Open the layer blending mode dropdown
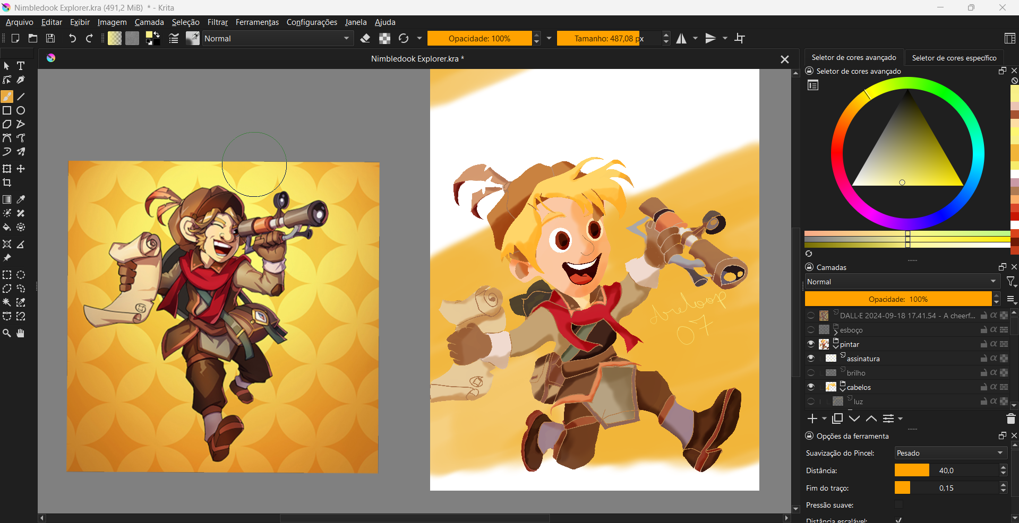Screen dimensions: 1019x523 point(901,282)
